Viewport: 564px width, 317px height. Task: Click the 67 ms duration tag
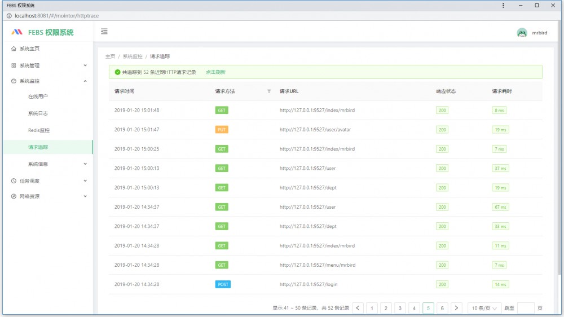click(x=500, y=207)
